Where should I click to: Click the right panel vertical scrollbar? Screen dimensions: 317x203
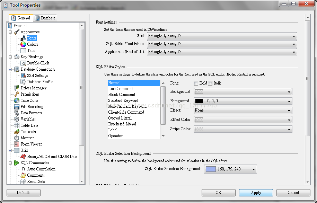(x=308, y=78)
